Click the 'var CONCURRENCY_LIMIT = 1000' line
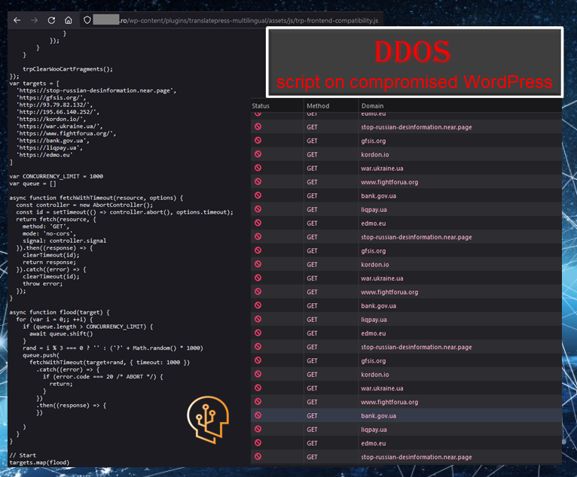The image size is (577, 477). tap(56, 176)
